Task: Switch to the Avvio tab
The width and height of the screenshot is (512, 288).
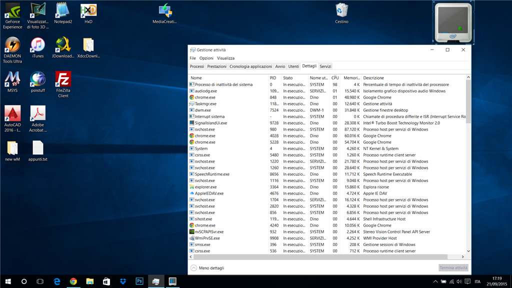Action: coord(280,66)
